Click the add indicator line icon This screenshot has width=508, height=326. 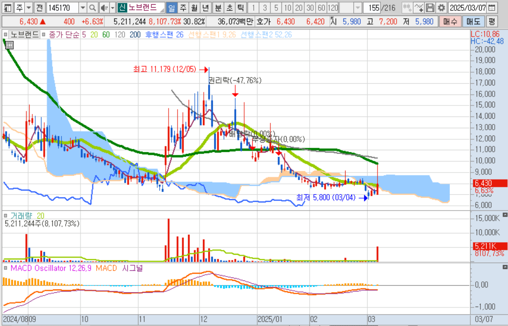click(418, 8)
